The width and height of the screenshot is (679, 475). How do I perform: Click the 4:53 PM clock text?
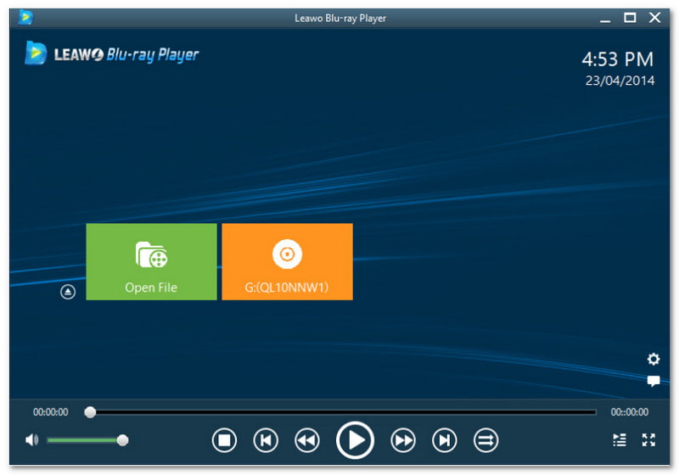617,59
